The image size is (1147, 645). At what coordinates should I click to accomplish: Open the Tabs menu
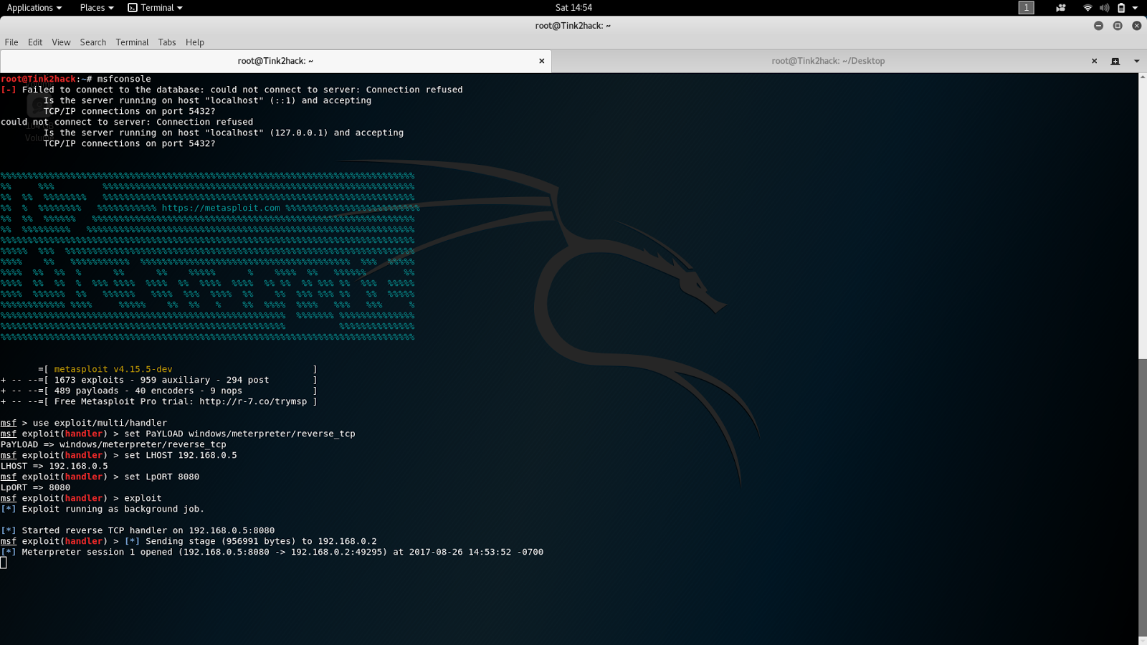[x=167, y=42]
